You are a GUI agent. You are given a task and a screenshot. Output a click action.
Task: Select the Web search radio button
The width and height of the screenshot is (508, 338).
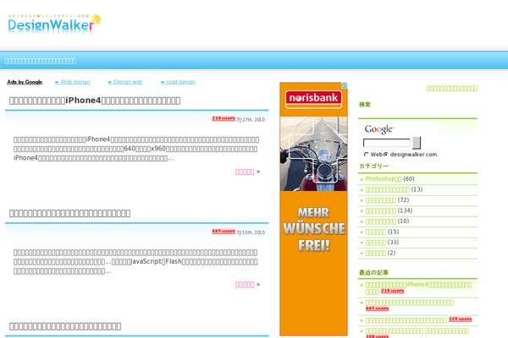(x=366, y=155)
